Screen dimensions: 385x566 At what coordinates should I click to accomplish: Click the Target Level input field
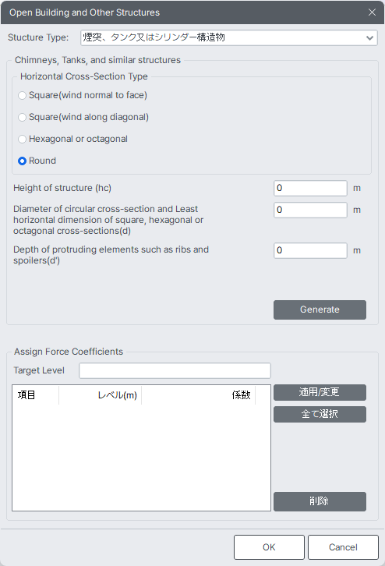175,371
